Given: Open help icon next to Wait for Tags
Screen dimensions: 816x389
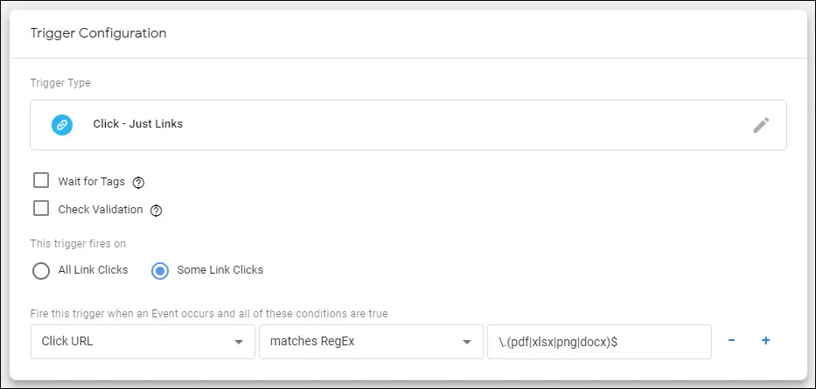Looking at the screenshot, I should point(138,183).
